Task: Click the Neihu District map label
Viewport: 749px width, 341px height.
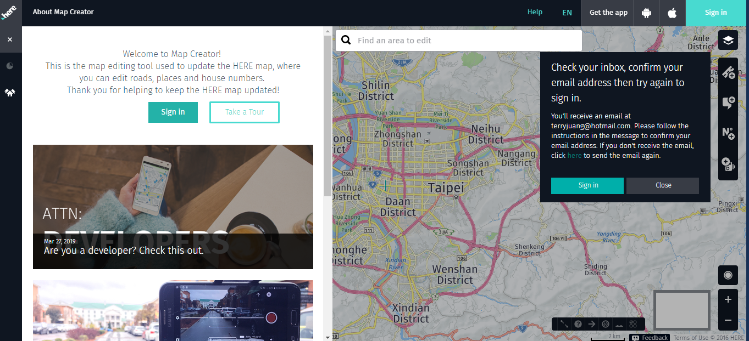Action: click(486, 134)
